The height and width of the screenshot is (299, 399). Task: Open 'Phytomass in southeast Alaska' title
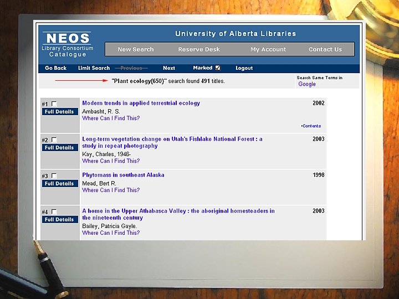coord(123,175)
